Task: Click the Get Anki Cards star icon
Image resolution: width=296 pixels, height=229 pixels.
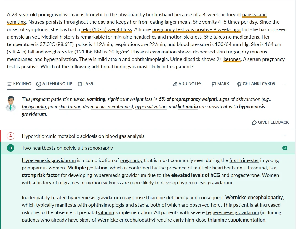Action: pyautogui.click(x=239, y=84)
